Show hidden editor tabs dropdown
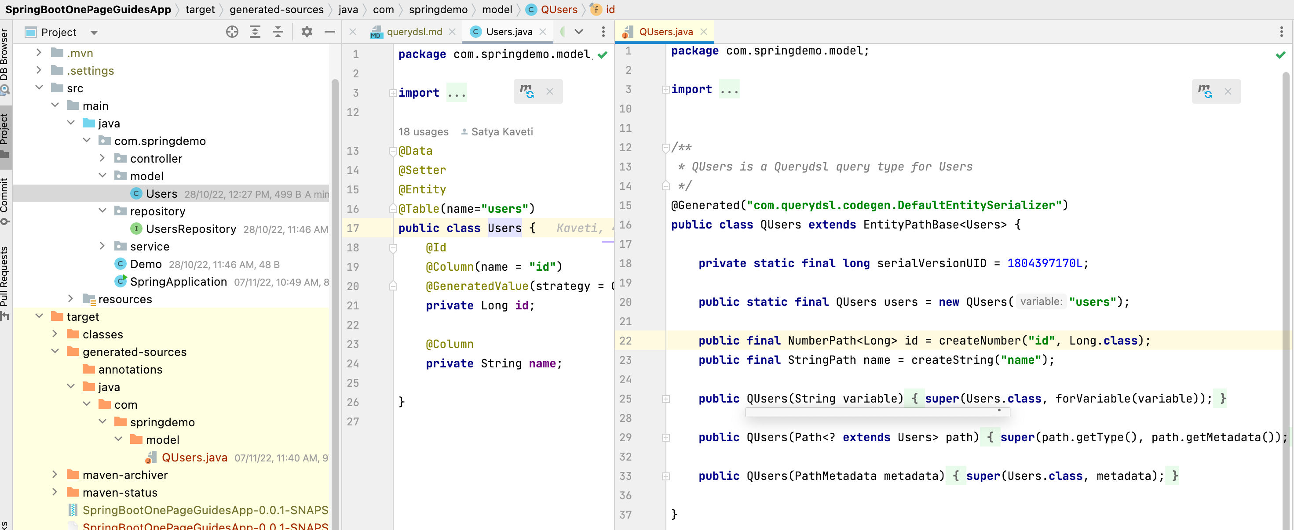1294x530 pixels. coord(579,32)
